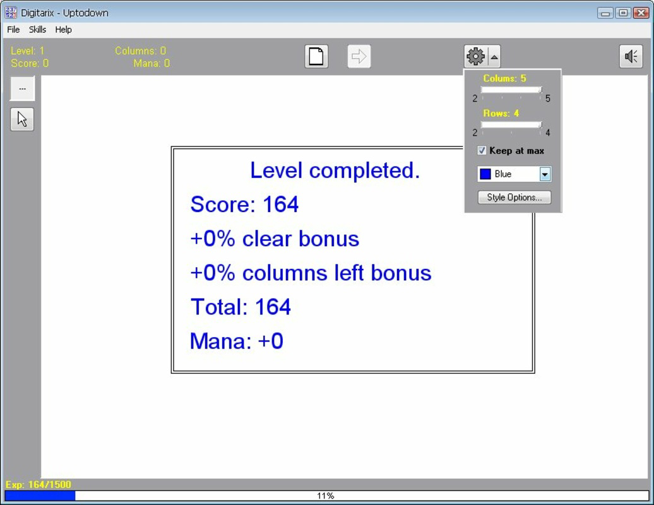Click the "+0% clear bonus" line
Image resolution: width=654 pixels, height=505 pixels.
[x=275, y=239]
